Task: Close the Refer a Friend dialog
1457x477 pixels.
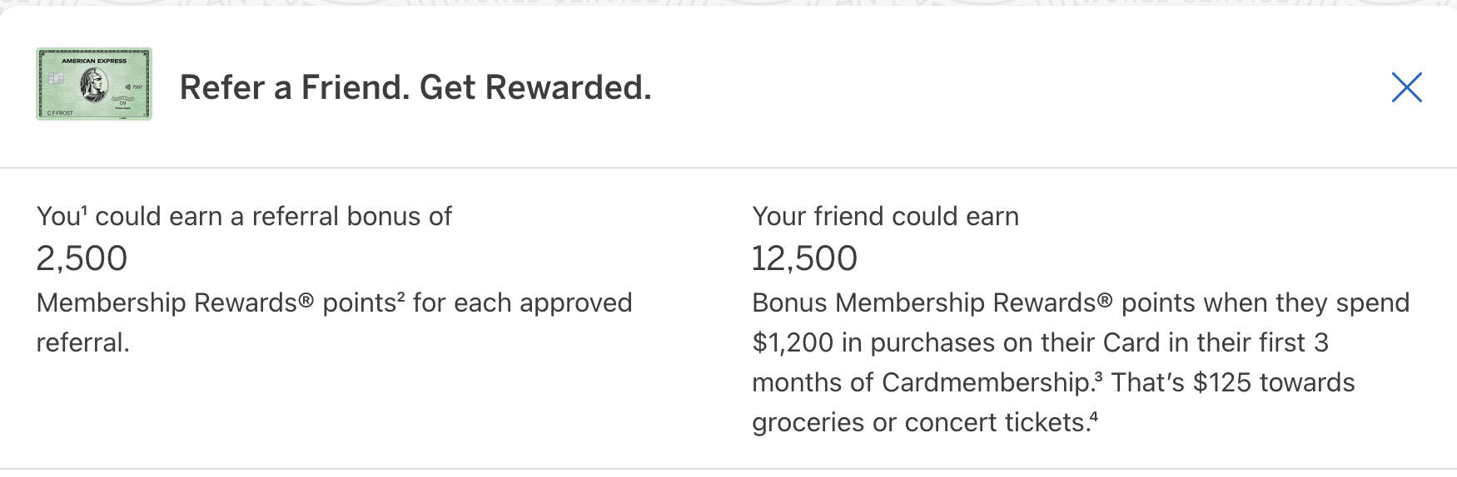Action: click(1406, 87)
